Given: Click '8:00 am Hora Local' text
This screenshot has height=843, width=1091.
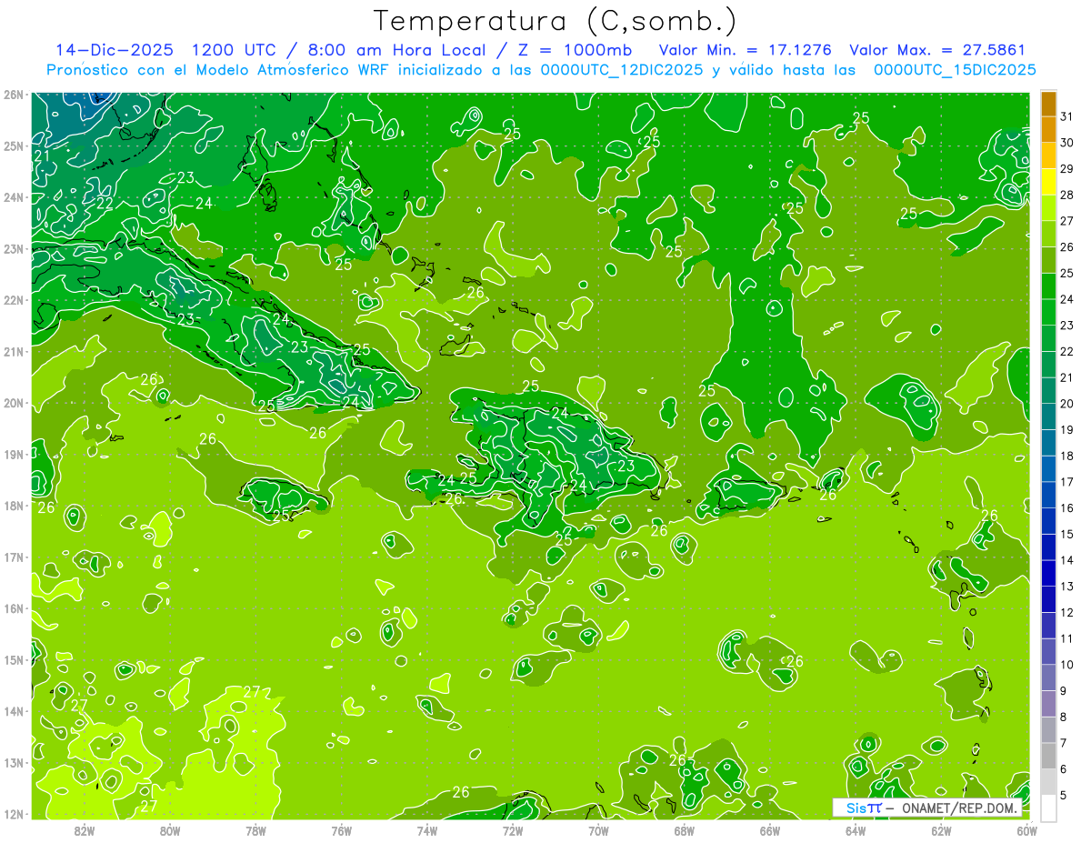Looking at the screenshot, I should click(396, 50).
